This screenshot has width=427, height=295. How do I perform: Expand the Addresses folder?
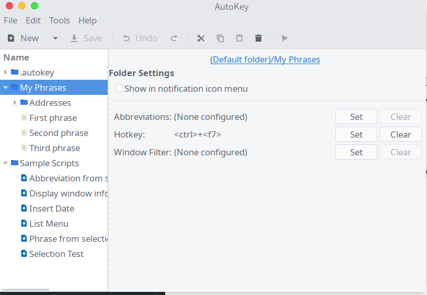[15, 102]
